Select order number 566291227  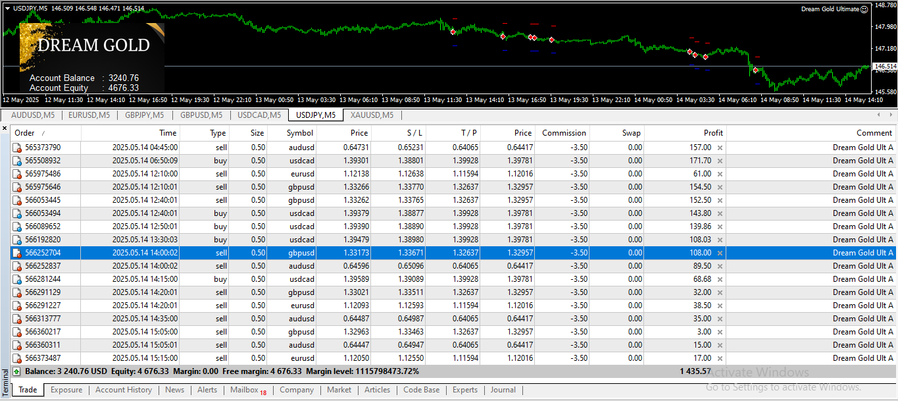click(43, 306)
